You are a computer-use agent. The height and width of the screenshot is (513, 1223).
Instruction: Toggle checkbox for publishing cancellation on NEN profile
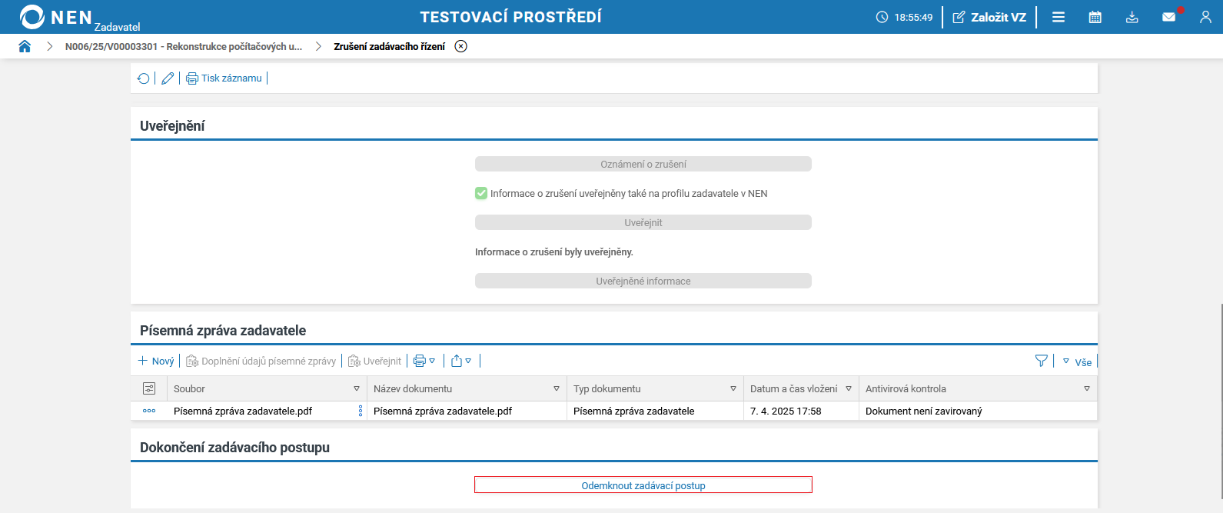[481, 194]
